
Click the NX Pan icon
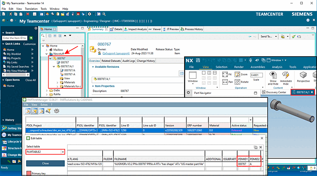click(x=225, y=82)
